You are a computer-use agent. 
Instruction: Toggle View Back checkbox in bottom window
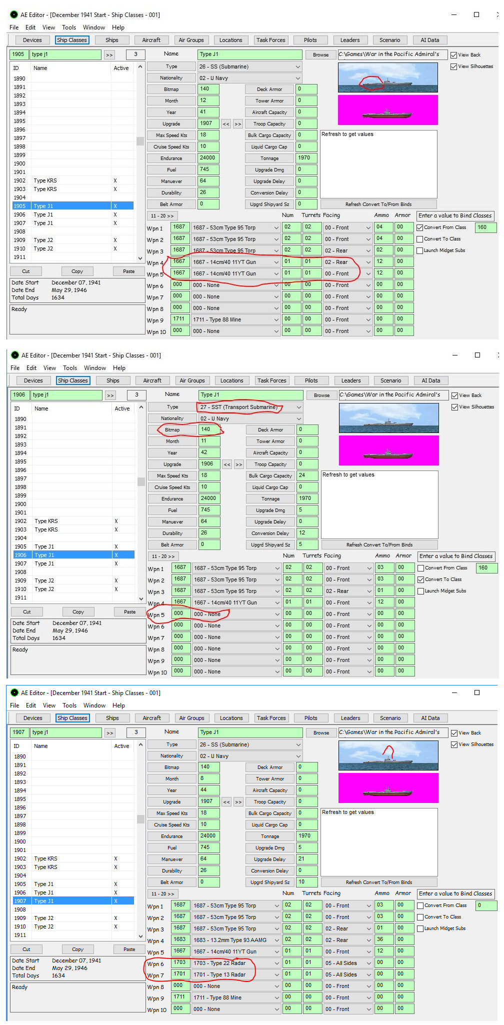coord(454,733)
